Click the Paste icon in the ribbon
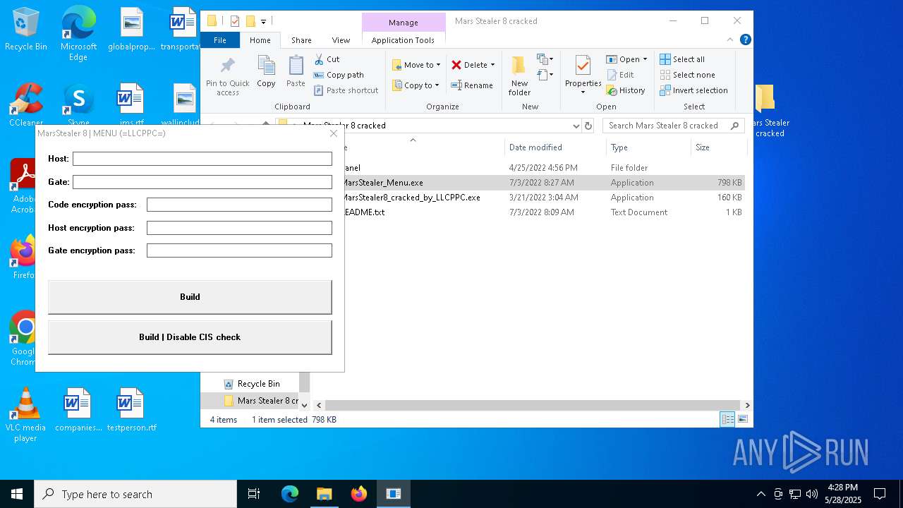 296,66
